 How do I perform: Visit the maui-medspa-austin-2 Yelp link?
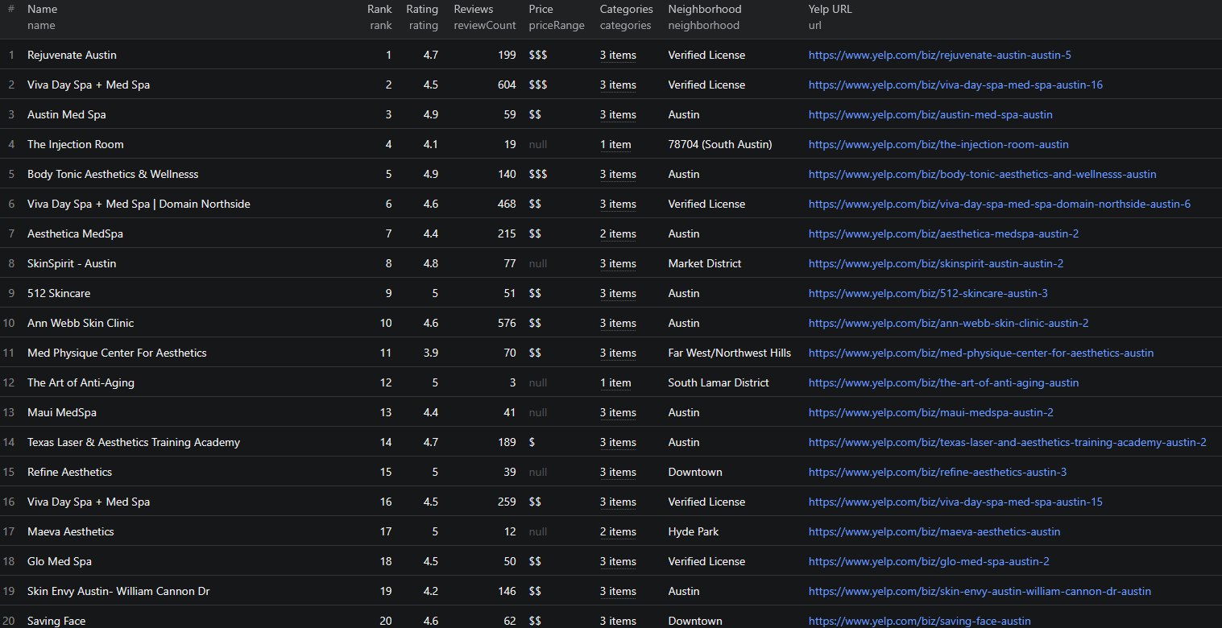tap(931, 412)
